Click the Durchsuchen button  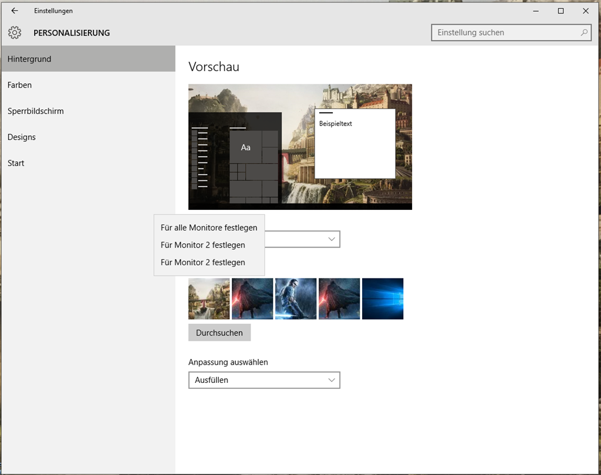tap(220, 333)
